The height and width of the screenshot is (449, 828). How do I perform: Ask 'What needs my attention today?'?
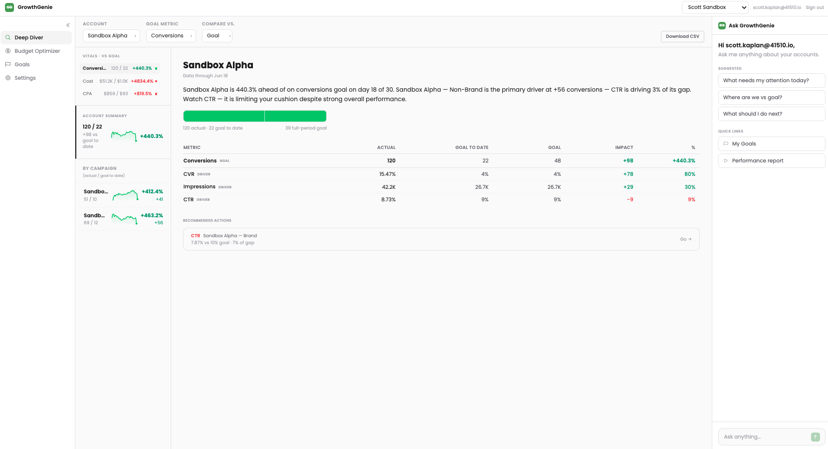click(x=772, y=80)
